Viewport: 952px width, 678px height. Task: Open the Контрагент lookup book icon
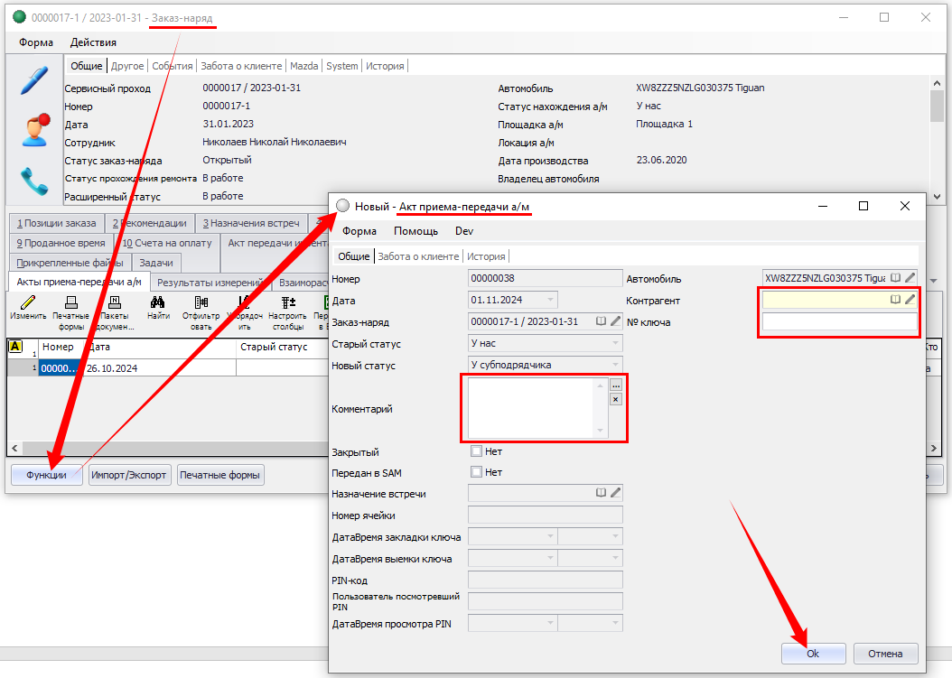click(x=896, y=300)
